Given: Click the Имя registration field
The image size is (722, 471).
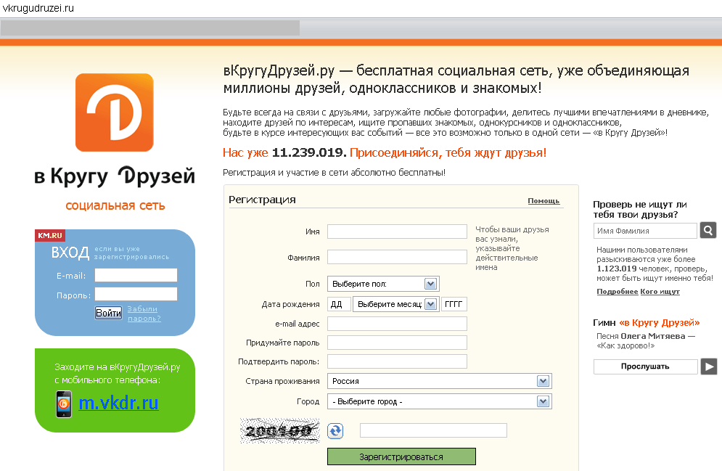Looking at the screenshot, I should (x=396, y=232).
